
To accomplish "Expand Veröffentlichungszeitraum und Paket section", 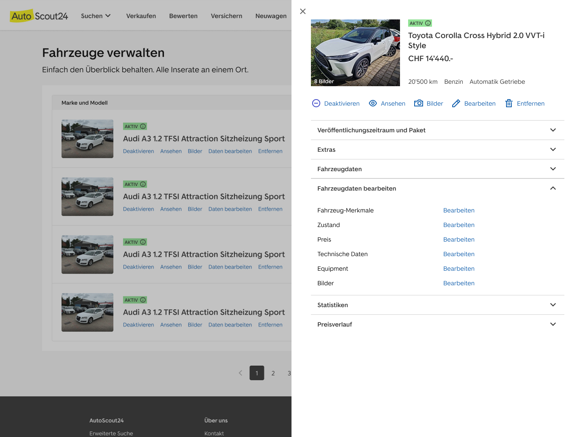I will pos(438,130).
